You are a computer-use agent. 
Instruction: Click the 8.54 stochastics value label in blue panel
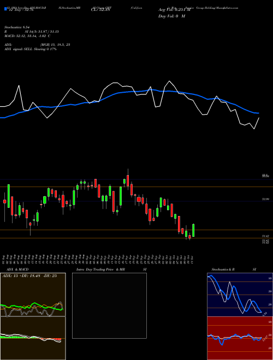pos(264,314)
